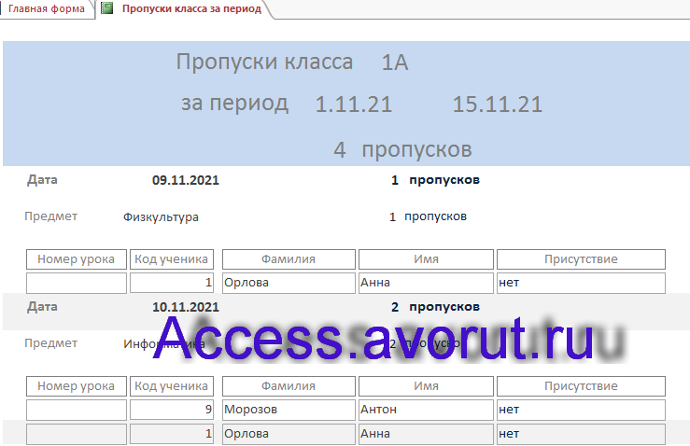Click the 'за период' label

(x=234, y=104)
